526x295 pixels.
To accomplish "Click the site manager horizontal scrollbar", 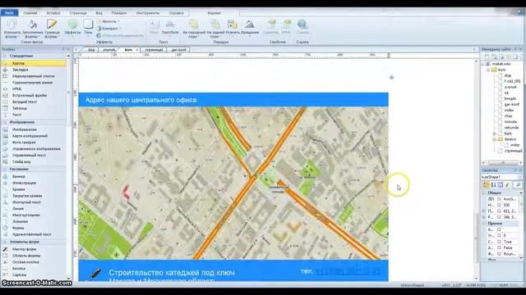I will tap(502, 162).
